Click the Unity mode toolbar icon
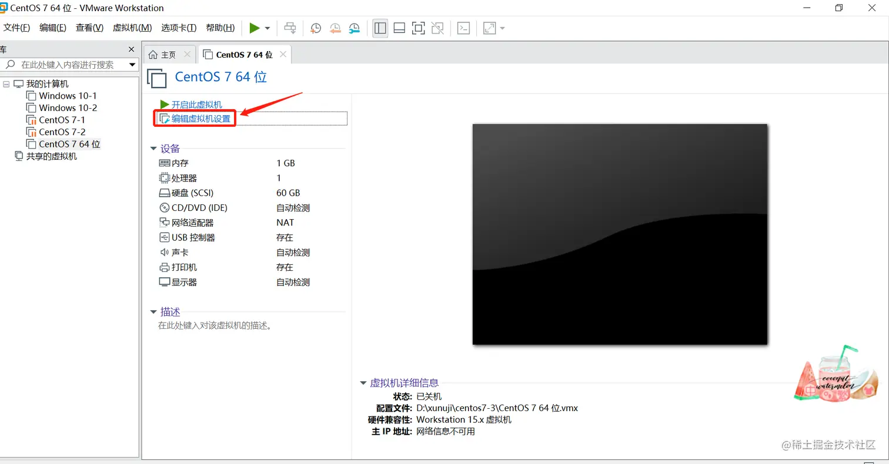The height and width of the screenshot is (464, 889). tap(437, 28)
